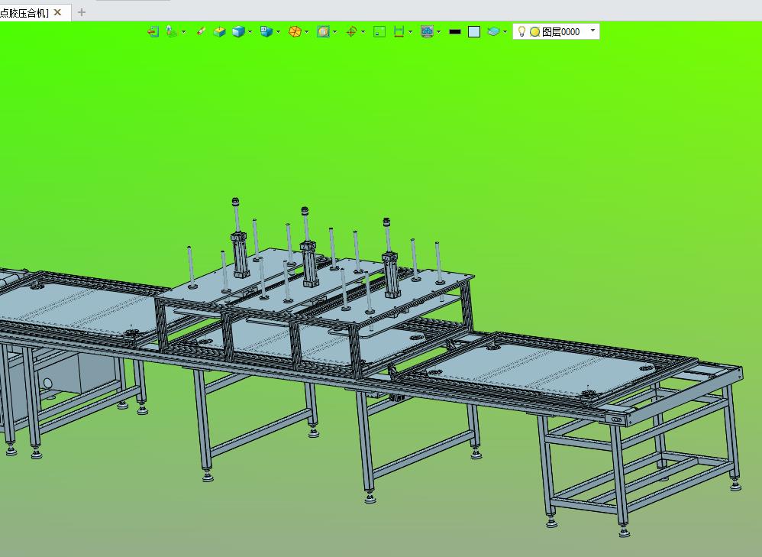762x557 pixels.
Task: Click the yellow-top box view icon
Action: click(220, 31)
